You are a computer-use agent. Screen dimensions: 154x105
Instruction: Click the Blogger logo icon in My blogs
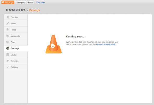pos(3,2)
